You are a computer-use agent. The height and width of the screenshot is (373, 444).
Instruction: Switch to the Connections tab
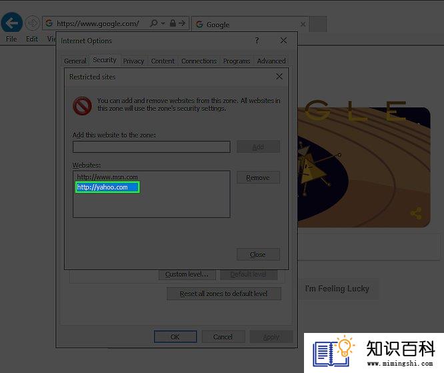(x=199, y=61)
